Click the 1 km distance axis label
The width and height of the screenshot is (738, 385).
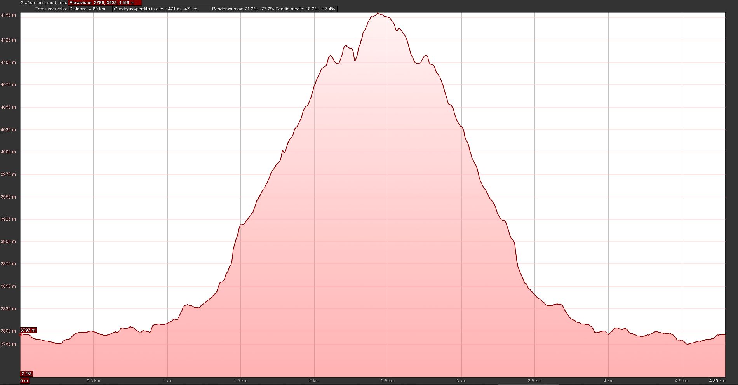[x=167, y=381]
